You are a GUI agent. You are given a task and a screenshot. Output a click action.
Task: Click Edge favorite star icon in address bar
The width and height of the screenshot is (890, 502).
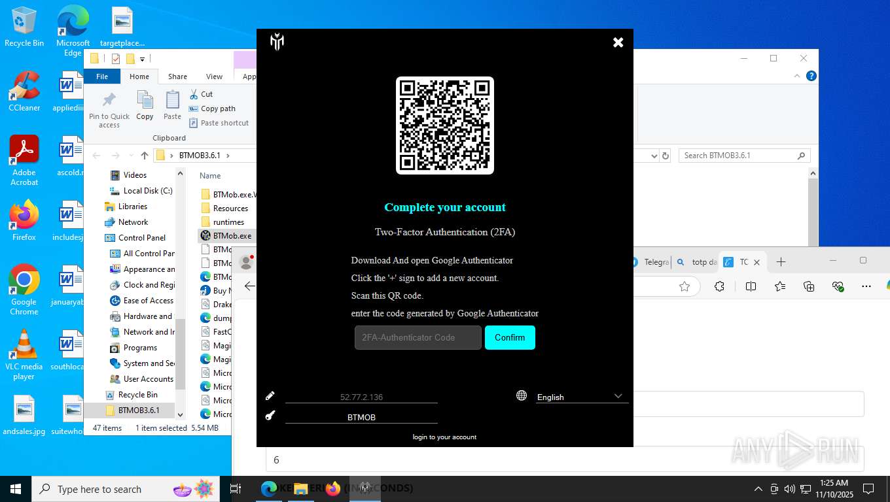(x=685, y=286)
